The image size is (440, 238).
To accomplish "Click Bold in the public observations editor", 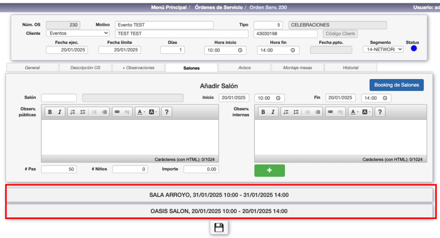I will point(50,112).
